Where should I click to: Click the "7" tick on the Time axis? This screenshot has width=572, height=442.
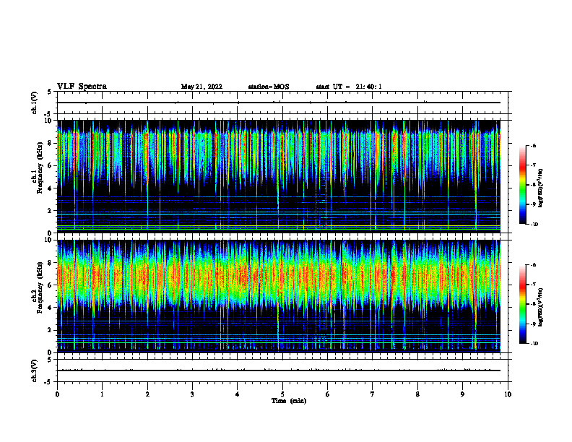pos(373,394)
